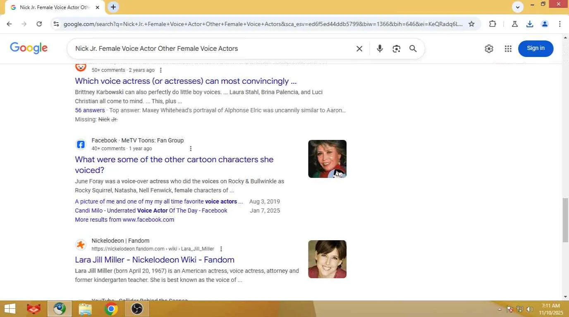569x317 pixels.
Task: Open OBS Studio from the taskbar
Action: click(137, 309)
